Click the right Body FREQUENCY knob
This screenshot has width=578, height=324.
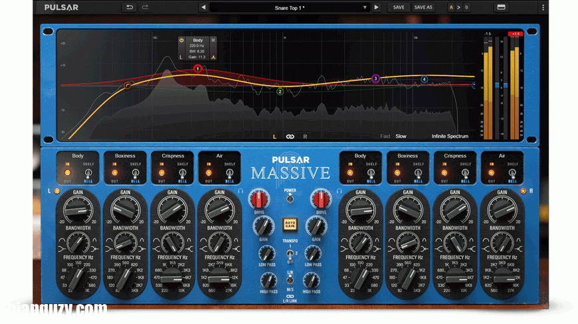pos(360,279)
